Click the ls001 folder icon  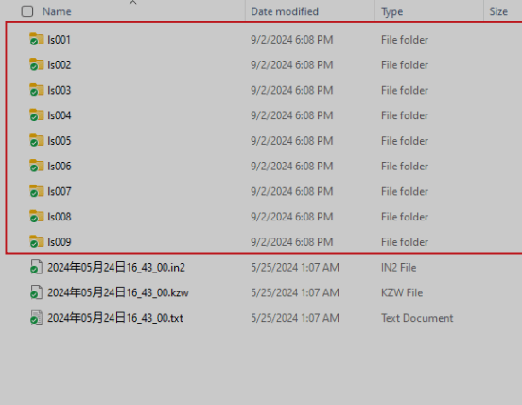pyautogui.click(x=36, y=39)
